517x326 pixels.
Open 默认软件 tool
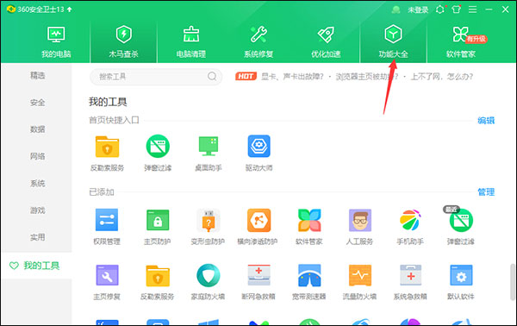point(461,282)
